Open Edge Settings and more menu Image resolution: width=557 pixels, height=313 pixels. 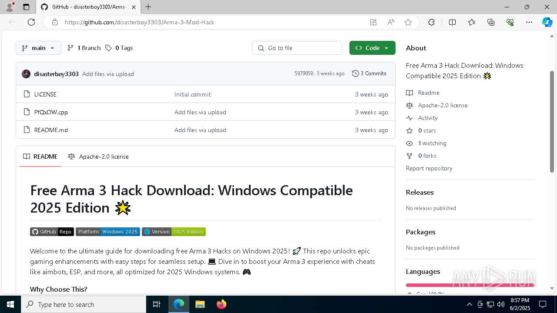pyautogui.click(x=529, y=22)
